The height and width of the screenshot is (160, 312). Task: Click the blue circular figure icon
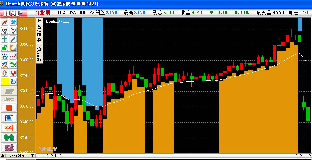tap(5, 56)
